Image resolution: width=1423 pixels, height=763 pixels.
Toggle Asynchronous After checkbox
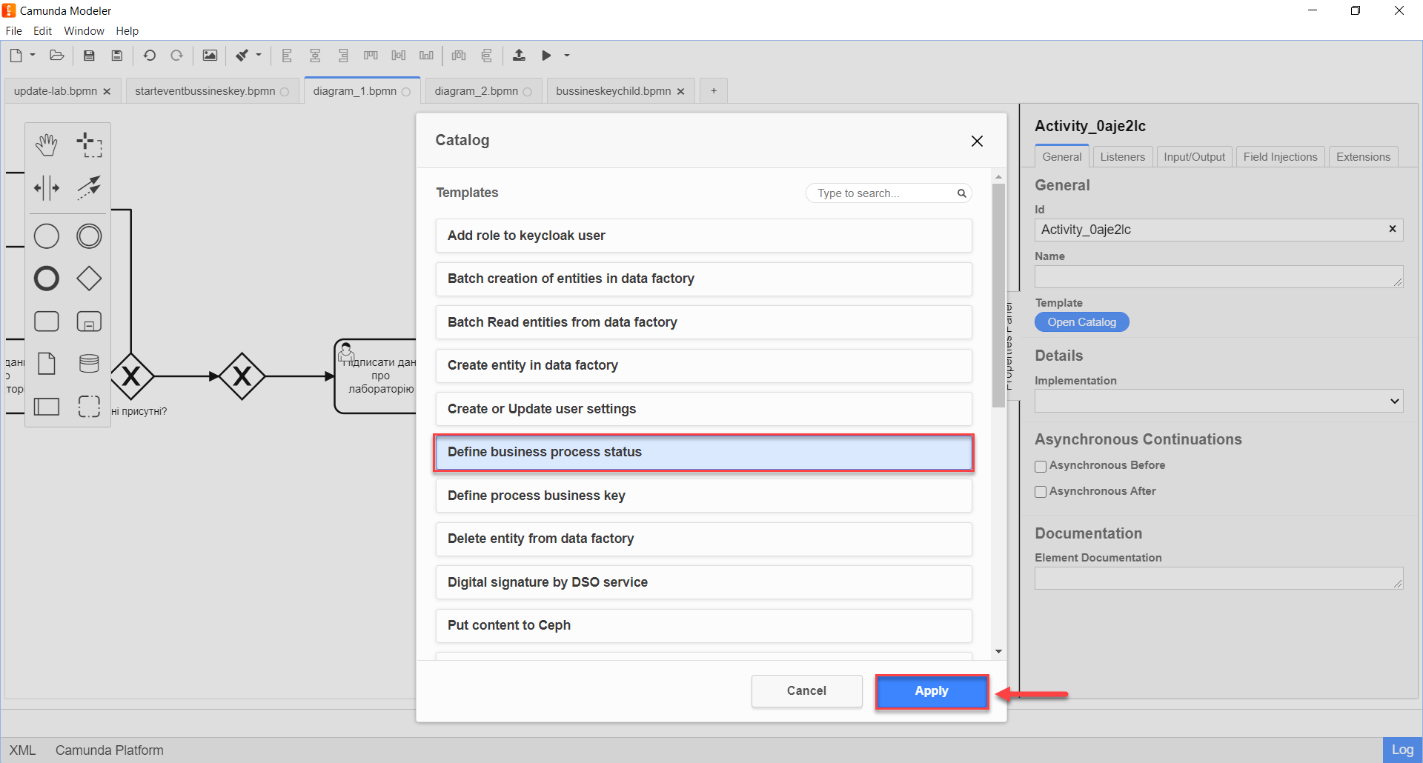[x=1041, y=492]
